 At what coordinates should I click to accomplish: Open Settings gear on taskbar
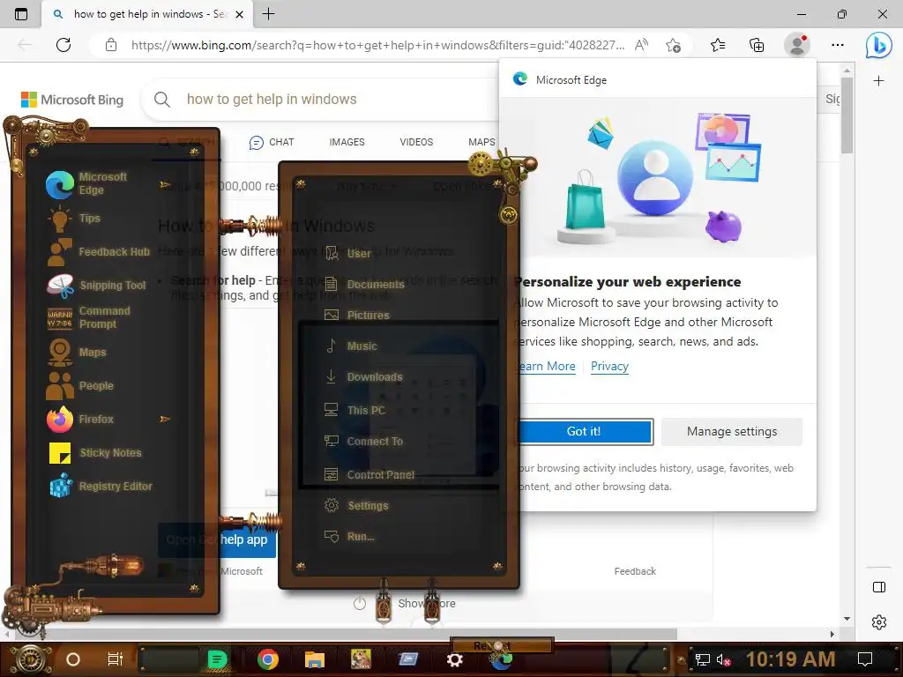click(455, 659)
